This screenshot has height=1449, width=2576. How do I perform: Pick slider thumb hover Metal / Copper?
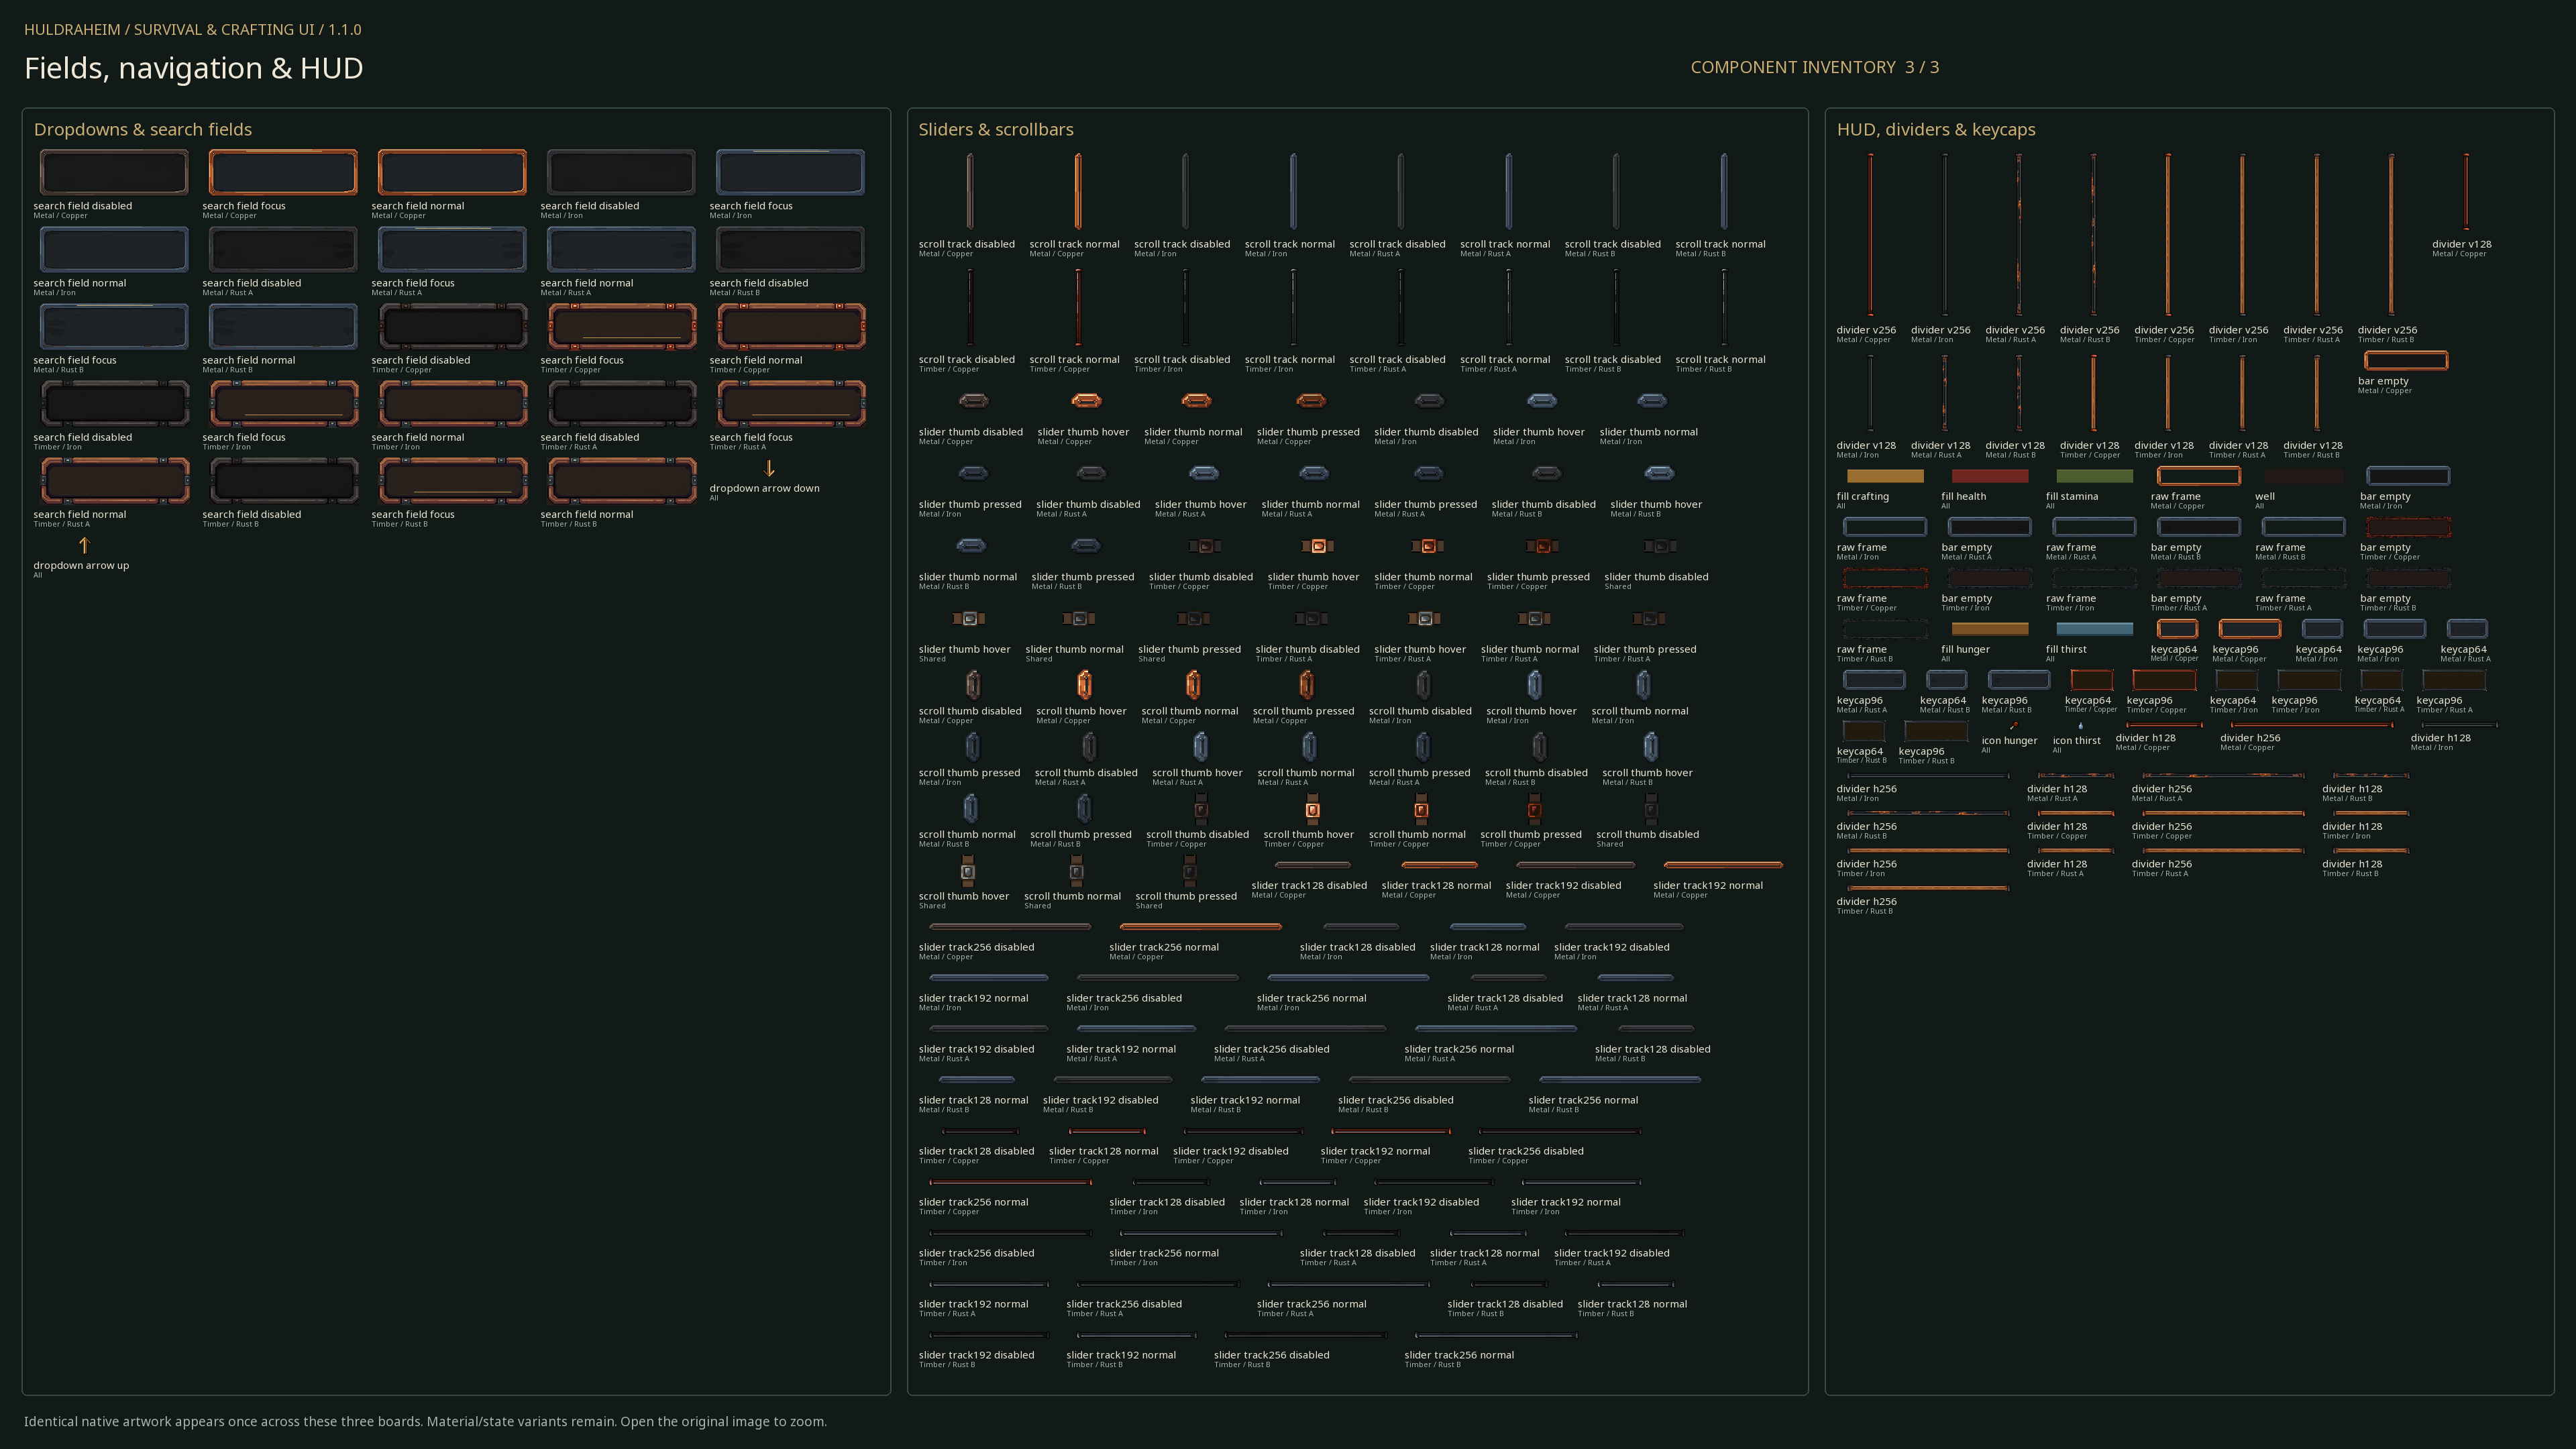[x=1086, y=400]
